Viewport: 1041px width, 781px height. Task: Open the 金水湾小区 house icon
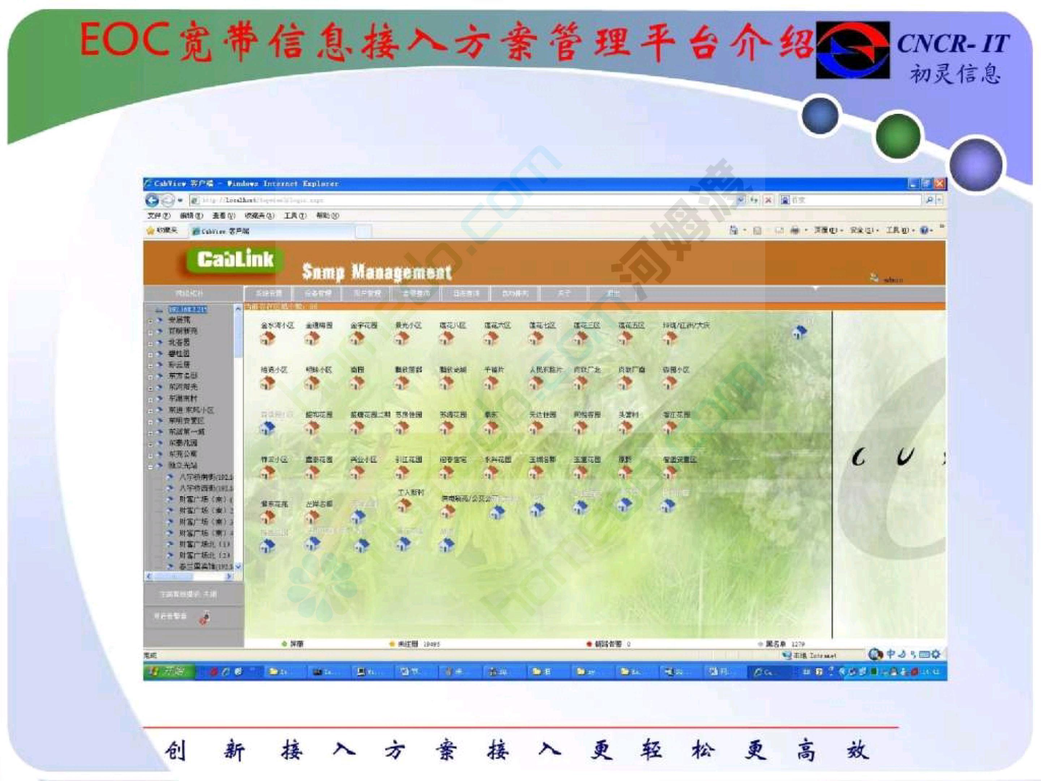click(x=268, y=338)
